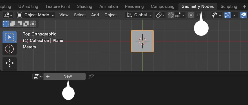The height and width of the screenshot is (105, 248).
Task: Toggle the show gizmo button
Action: pyautogui.click(x=228, y=15)
